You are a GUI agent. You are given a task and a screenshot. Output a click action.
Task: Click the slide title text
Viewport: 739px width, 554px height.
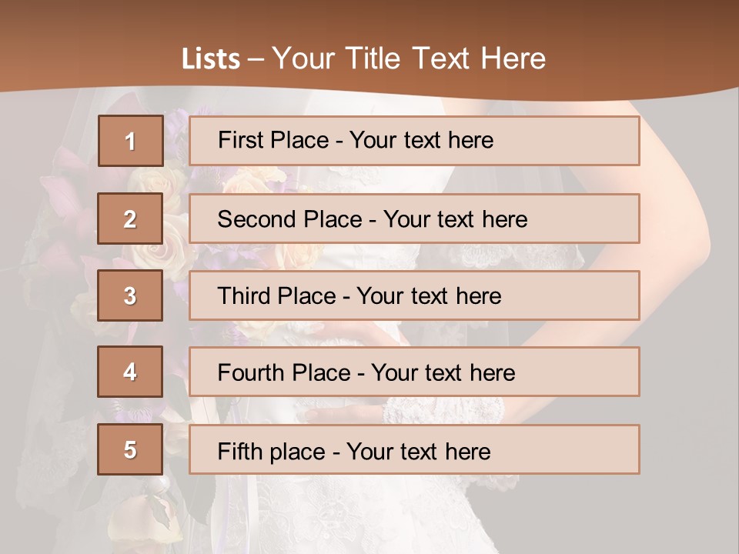[x=364, y=58]
